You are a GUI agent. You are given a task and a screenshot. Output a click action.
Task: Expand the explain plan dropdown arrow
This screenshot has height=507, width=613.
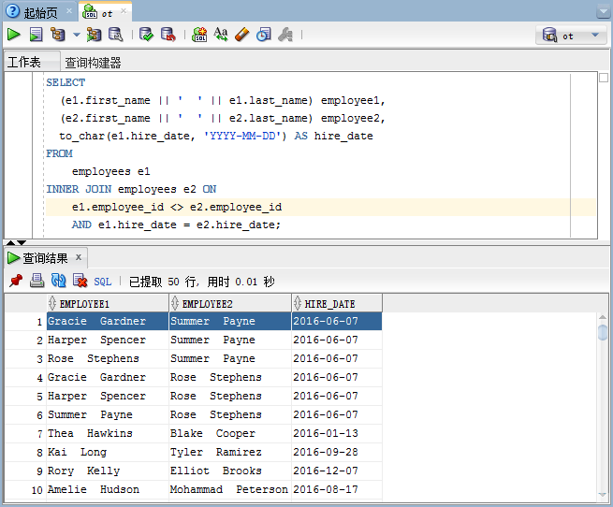[x=77, y=35]
